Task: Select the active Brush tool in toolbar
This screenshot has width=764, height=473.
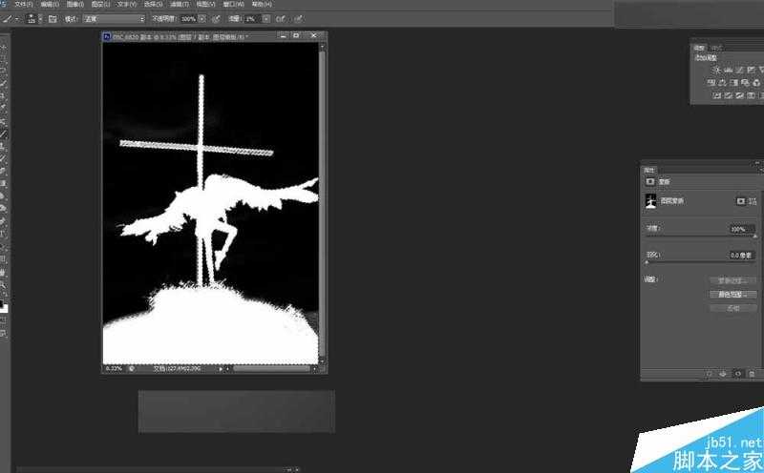Action: coord(5,134)
